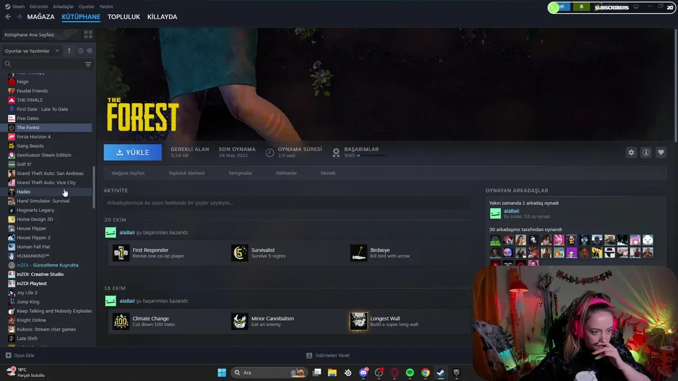Click the Survivalist achievement icon
678x381 pixels.
(x=239, y=253)
